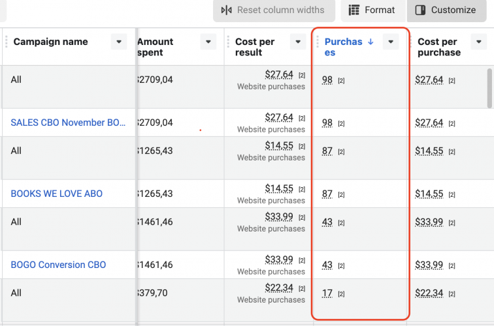Click purchases value 17 in last All row
This screenshot has width=494, height=326.
tap(327, 293)
